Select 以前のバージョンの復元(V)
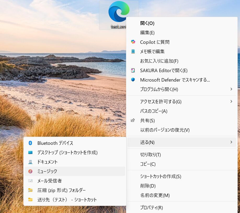Screen dimensions: 240x213 182,130
